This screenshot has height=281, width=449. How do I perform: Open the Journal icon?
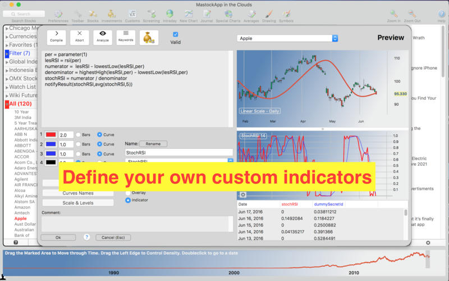tap(207, 14)
